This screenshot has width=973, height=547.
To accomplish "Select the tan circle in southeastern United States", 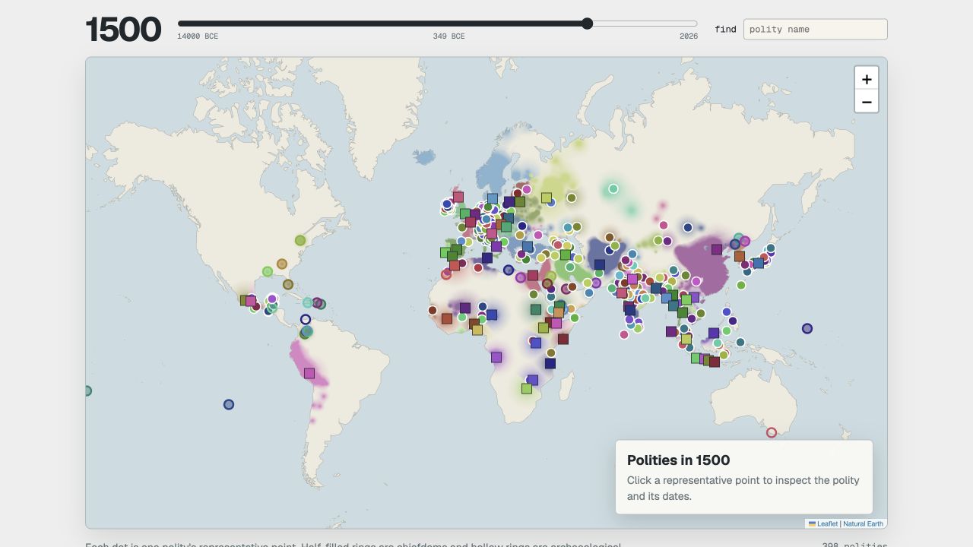I will pos(282,264).
